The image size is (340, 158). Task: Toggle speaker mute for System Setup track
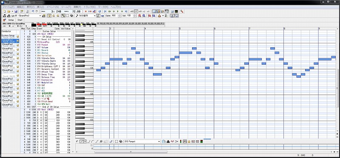17,36
